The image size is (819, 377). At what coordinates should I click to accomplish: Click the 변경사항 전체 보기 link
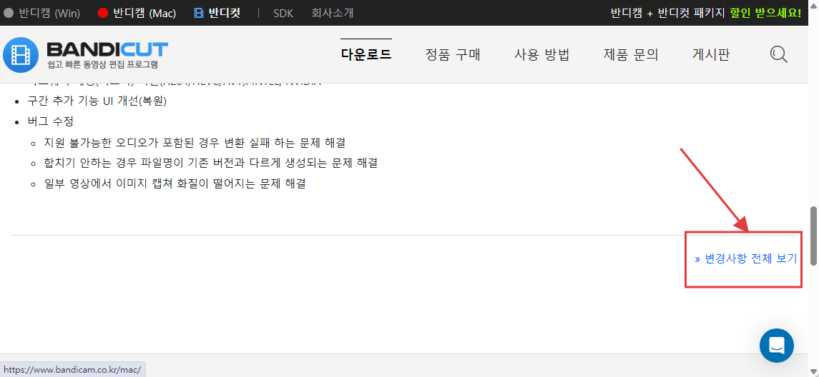tap(745, 258)
